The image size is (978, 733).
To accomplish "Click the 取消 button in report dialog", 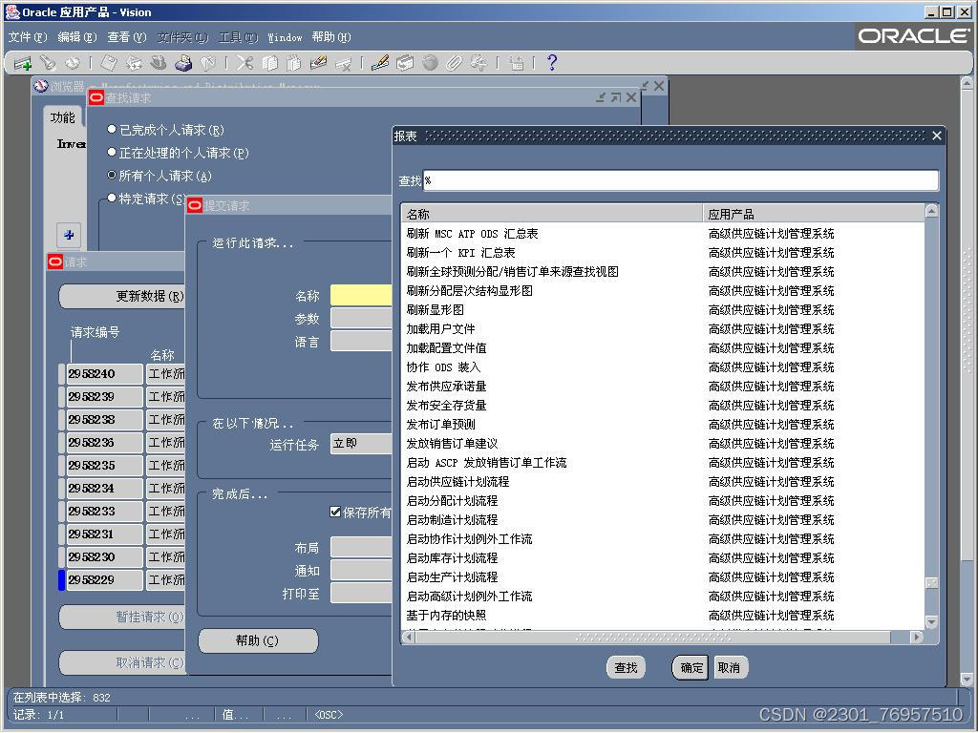I will [x=729, y=667].
